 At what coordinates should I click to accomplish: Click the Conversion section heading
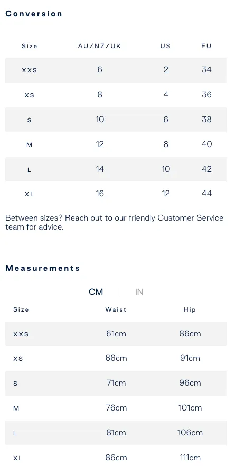pos(34,14)
